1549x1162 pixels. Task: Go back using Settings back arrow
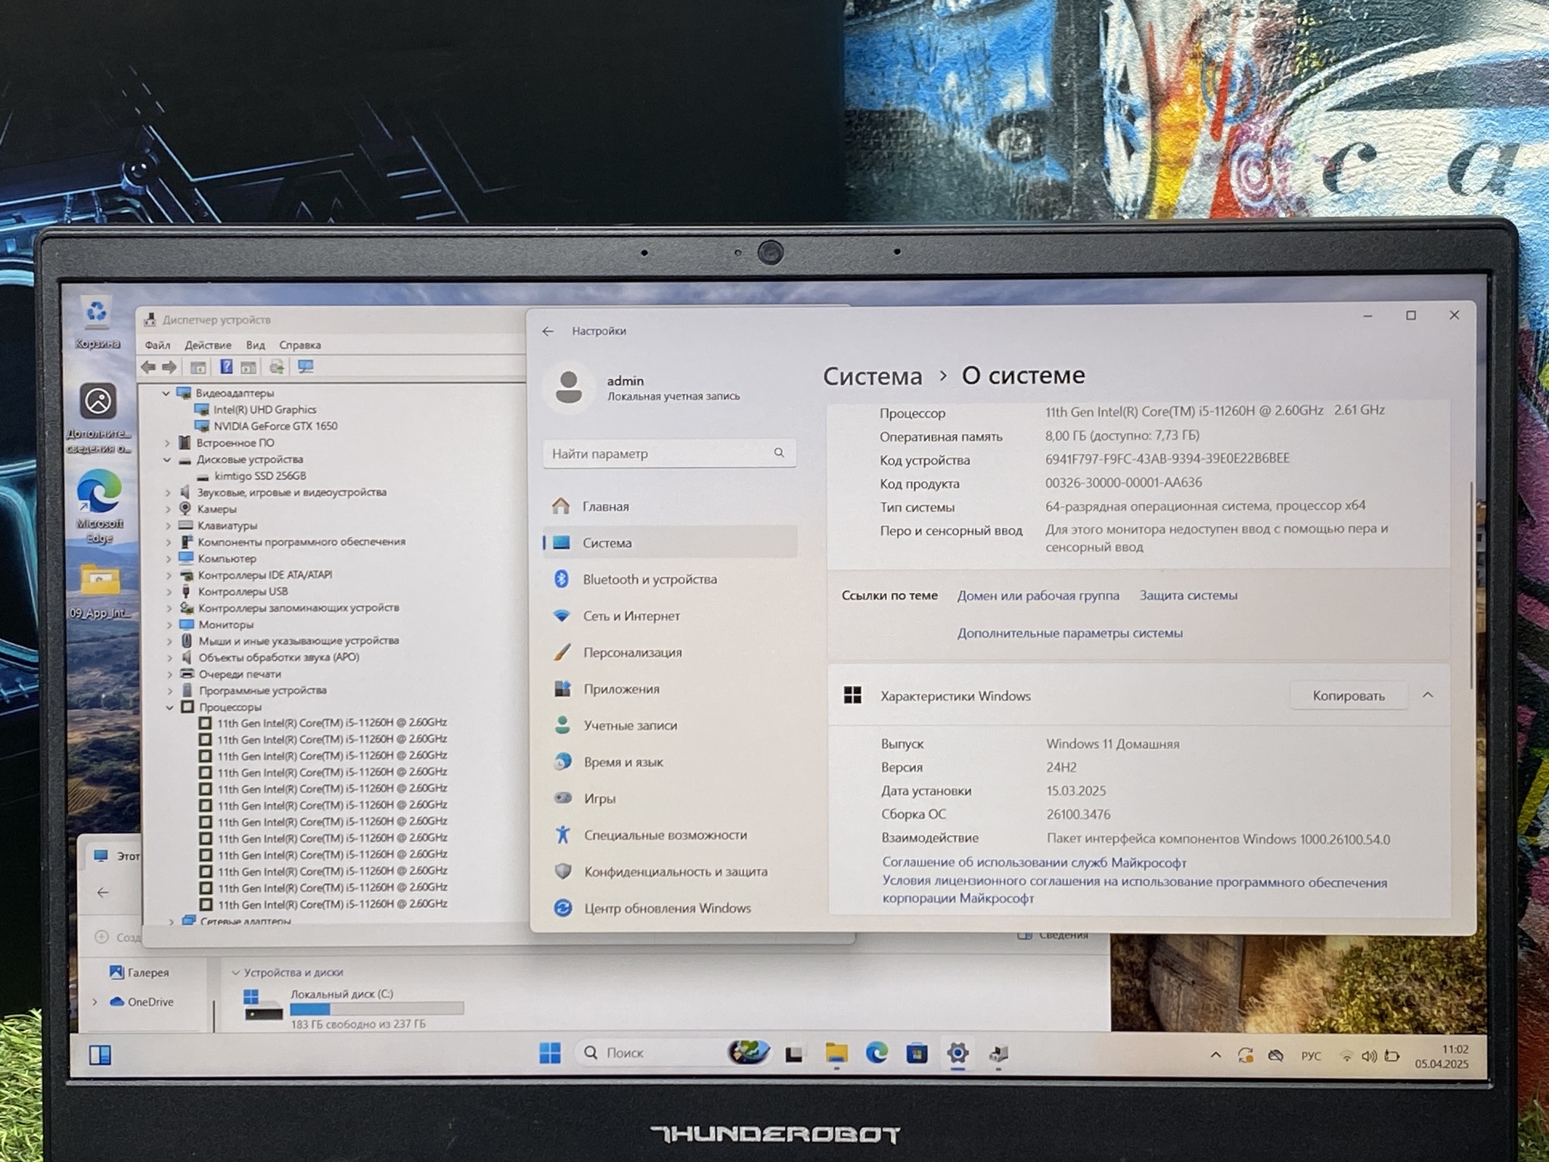(548, 331)
